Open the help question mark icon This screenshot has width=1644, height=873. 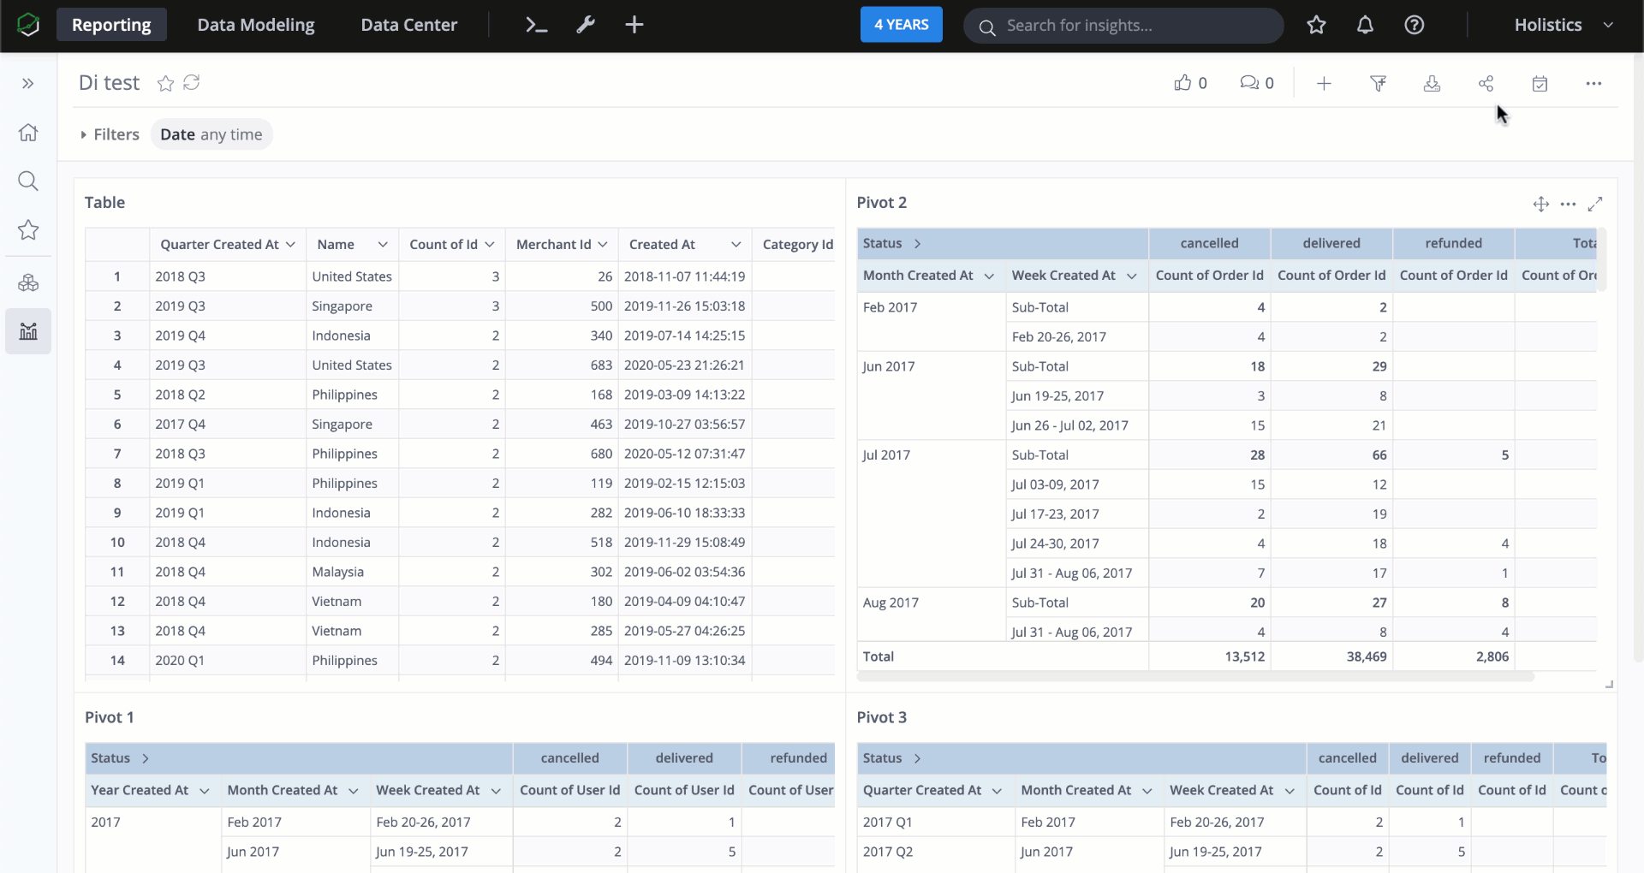1415,25
